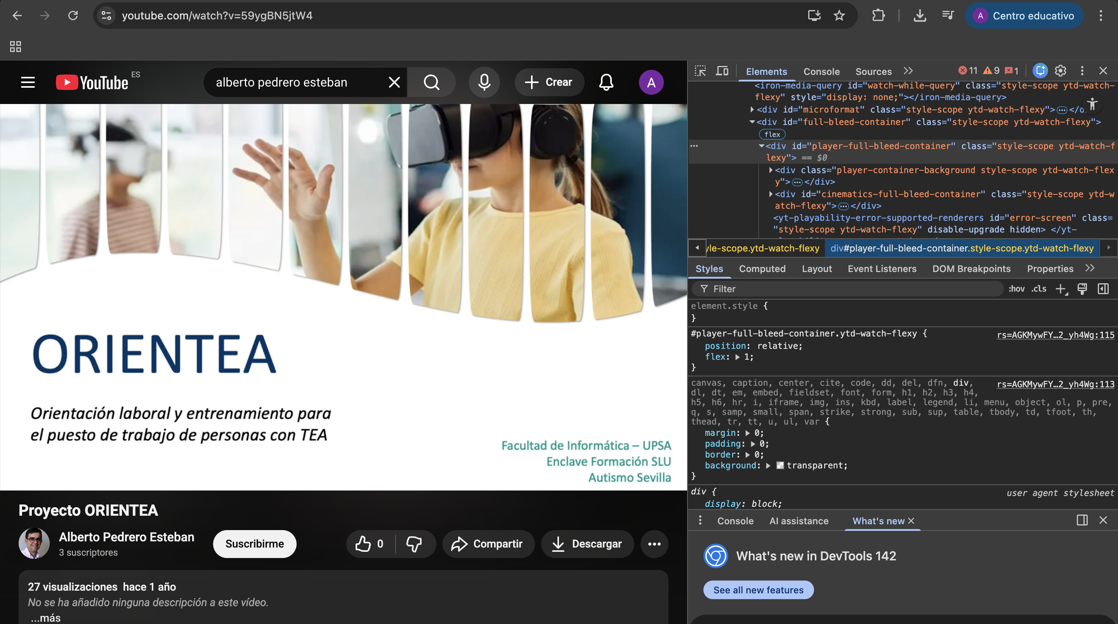Viewport: 1118px width, 624px height.
Task: Click the transparent background color swatch
Action: tap(780, 465)
